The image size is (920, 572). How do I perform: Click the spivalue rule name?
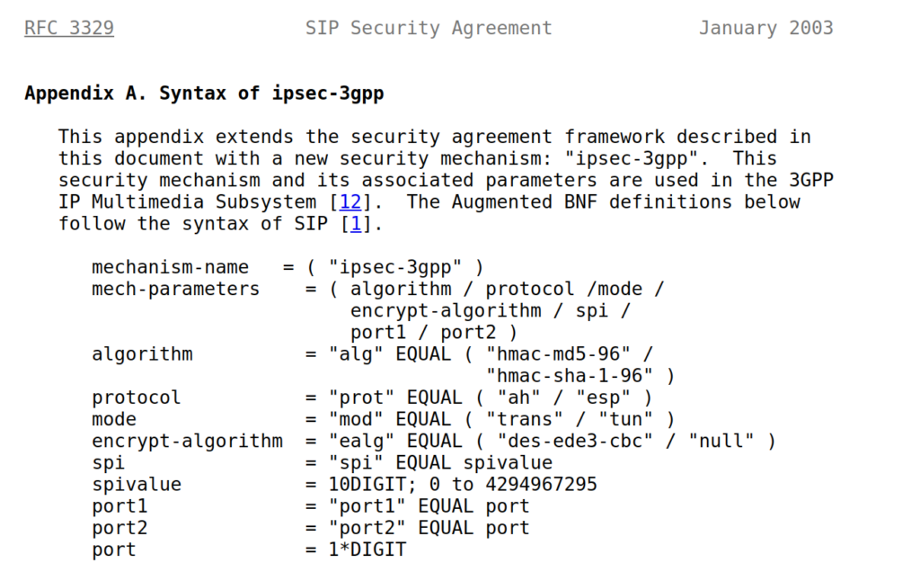137,485
